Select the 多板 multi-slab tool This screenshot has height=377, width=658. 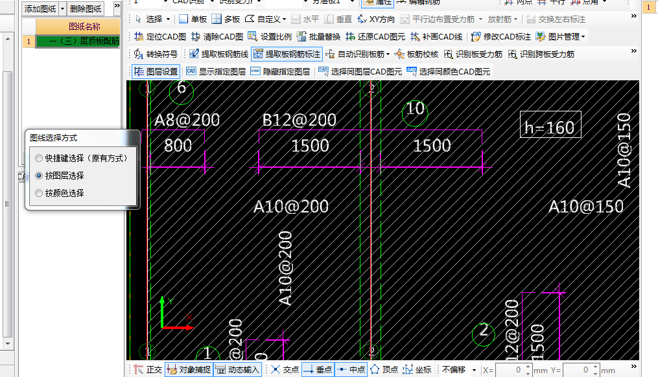coord(226,19)
